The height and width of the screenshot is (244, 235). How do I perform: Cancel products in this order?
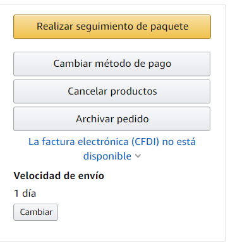tap(112, 91)
